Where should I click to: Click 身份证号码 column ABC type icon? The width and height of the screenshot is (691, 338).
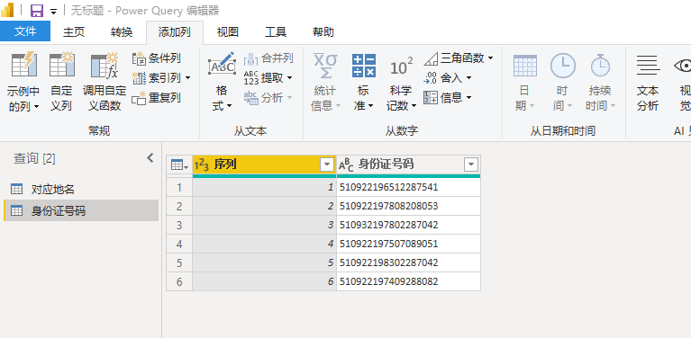(x=346, y=165)
